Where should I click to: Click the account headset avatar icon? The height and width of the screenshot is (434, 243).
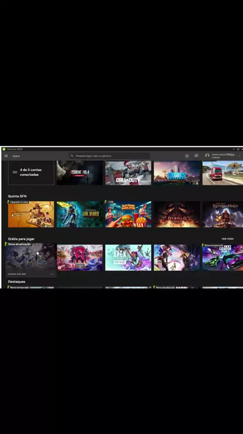207,156
